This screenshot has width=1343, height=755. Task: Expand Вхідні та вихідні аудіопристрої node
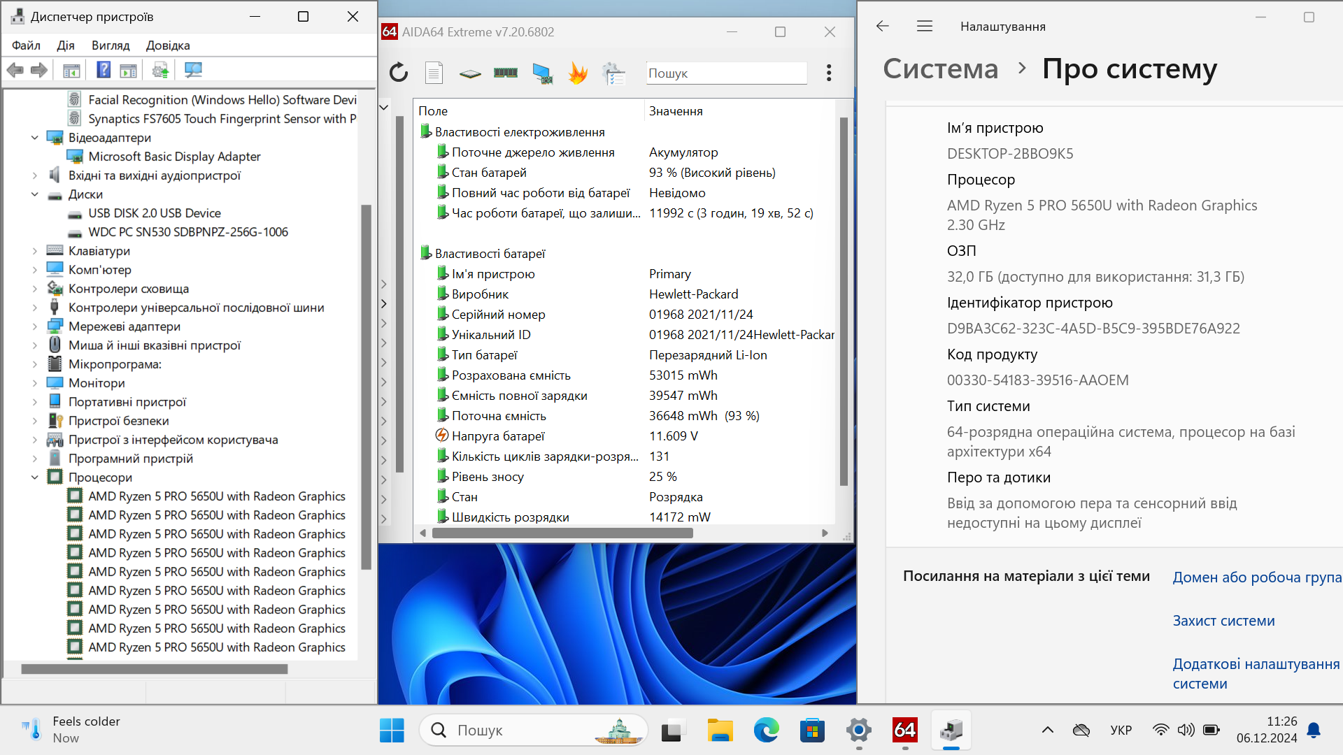[x=35, y=175]
